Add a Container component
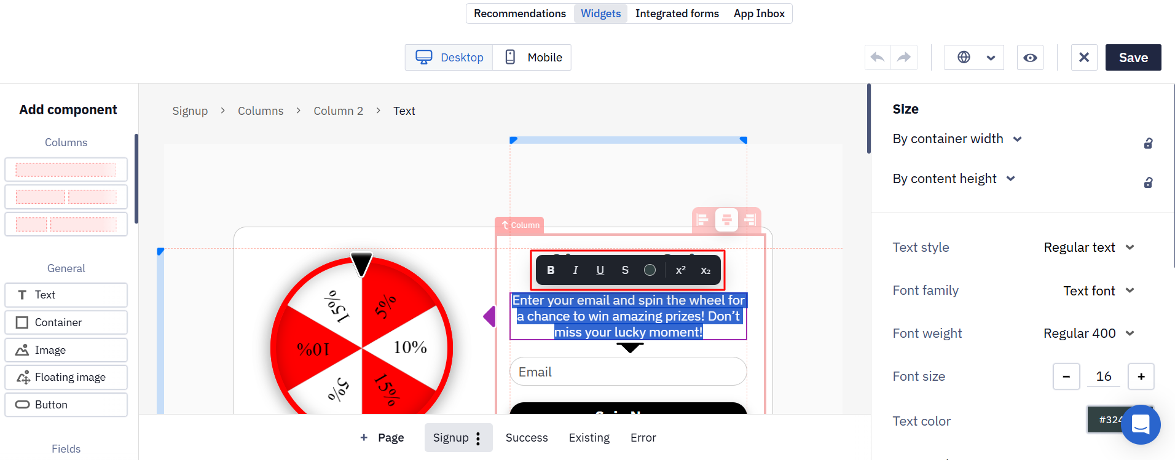This screenshot has height=460, width=1175. click(x=66, y=322)
